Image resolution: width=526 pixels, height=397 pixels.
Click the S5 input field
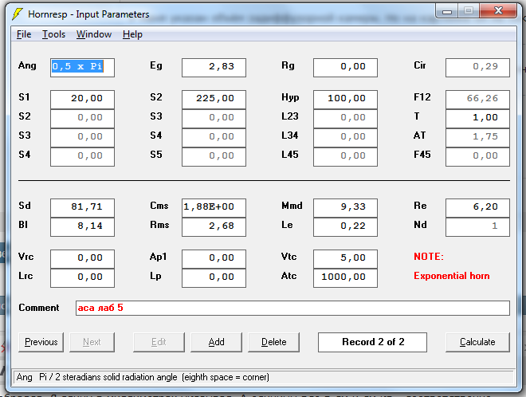pyautogui.click(x=214, y=157)
